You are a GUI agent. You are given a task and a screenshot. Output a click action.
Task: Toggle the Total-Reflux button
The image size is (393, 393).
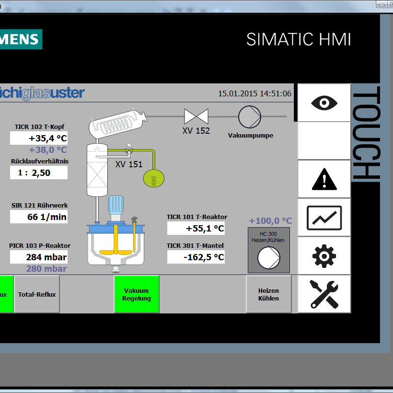click(x=37, y=294)
